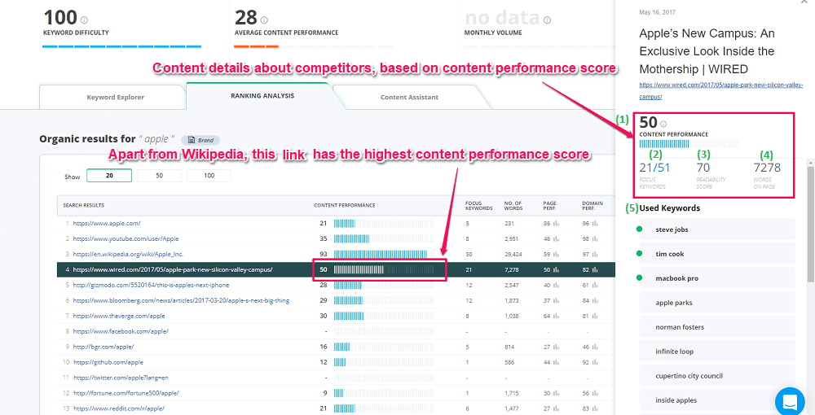Open the reddit r/apple link

click(119, 408)
